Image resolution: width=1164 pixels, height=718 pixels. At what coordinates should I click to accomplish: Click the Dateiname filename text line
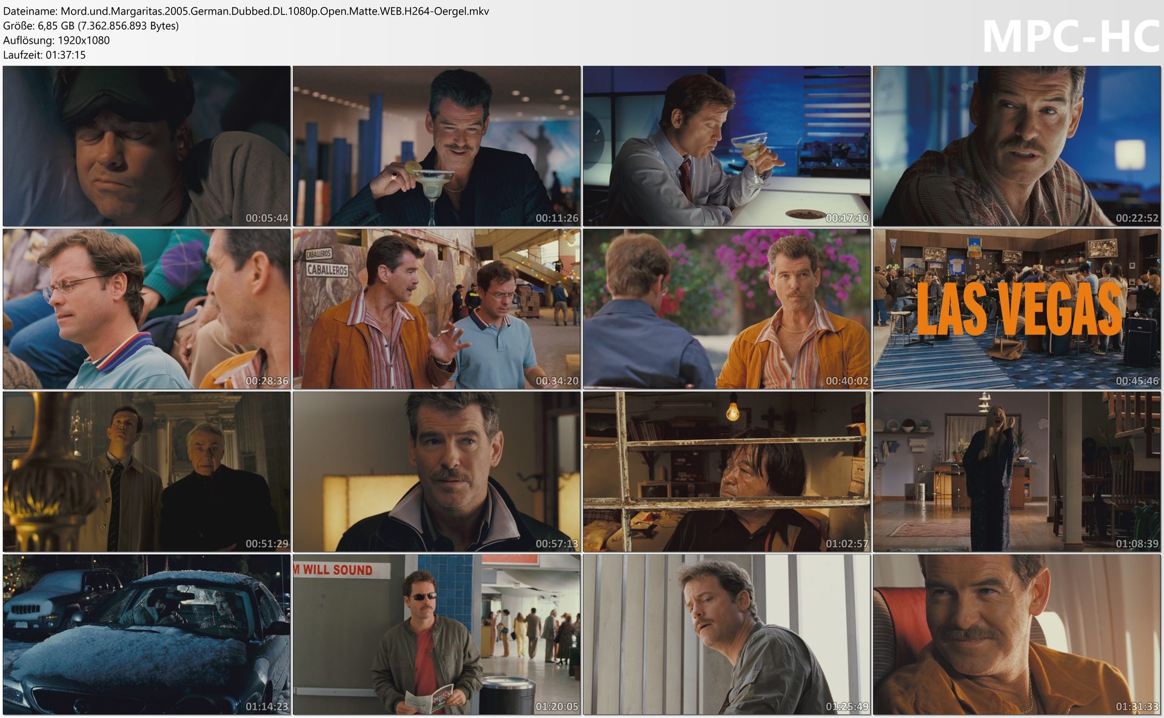(246, 11)
